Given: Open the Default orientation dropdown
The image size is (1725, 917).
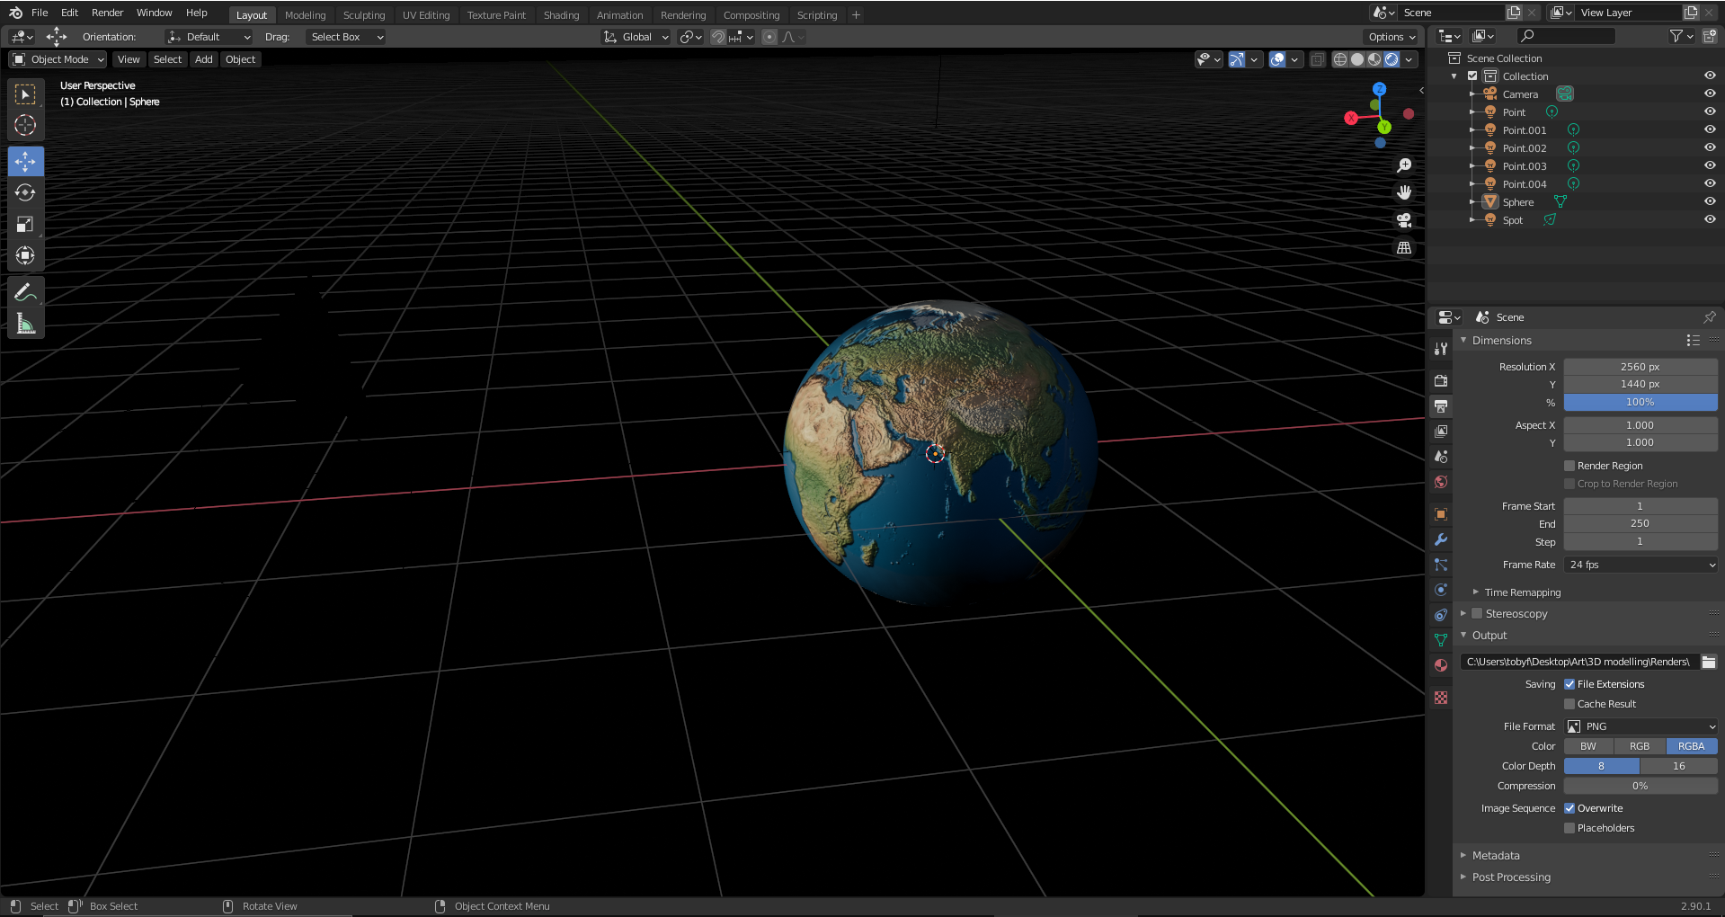Looking at the screenshot, I should pyautogui.click(x=209, y=37).
